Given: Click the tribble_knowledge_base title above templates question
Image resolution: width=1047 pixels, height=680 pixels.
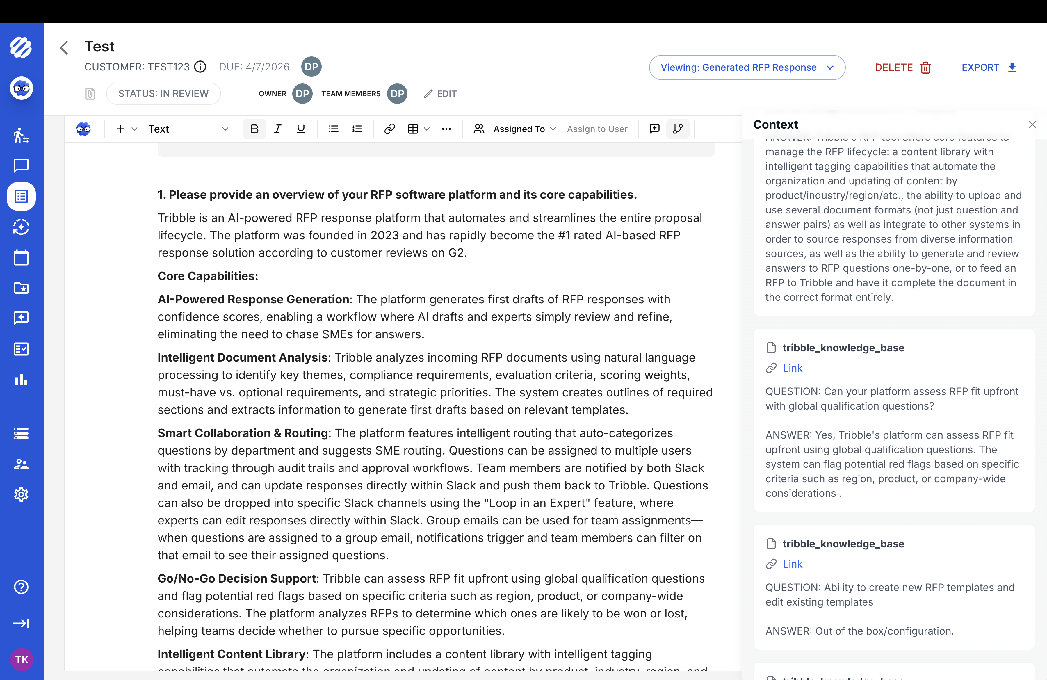Looking at the screenshot, I should pyautogui.click(x=843, y=544).
